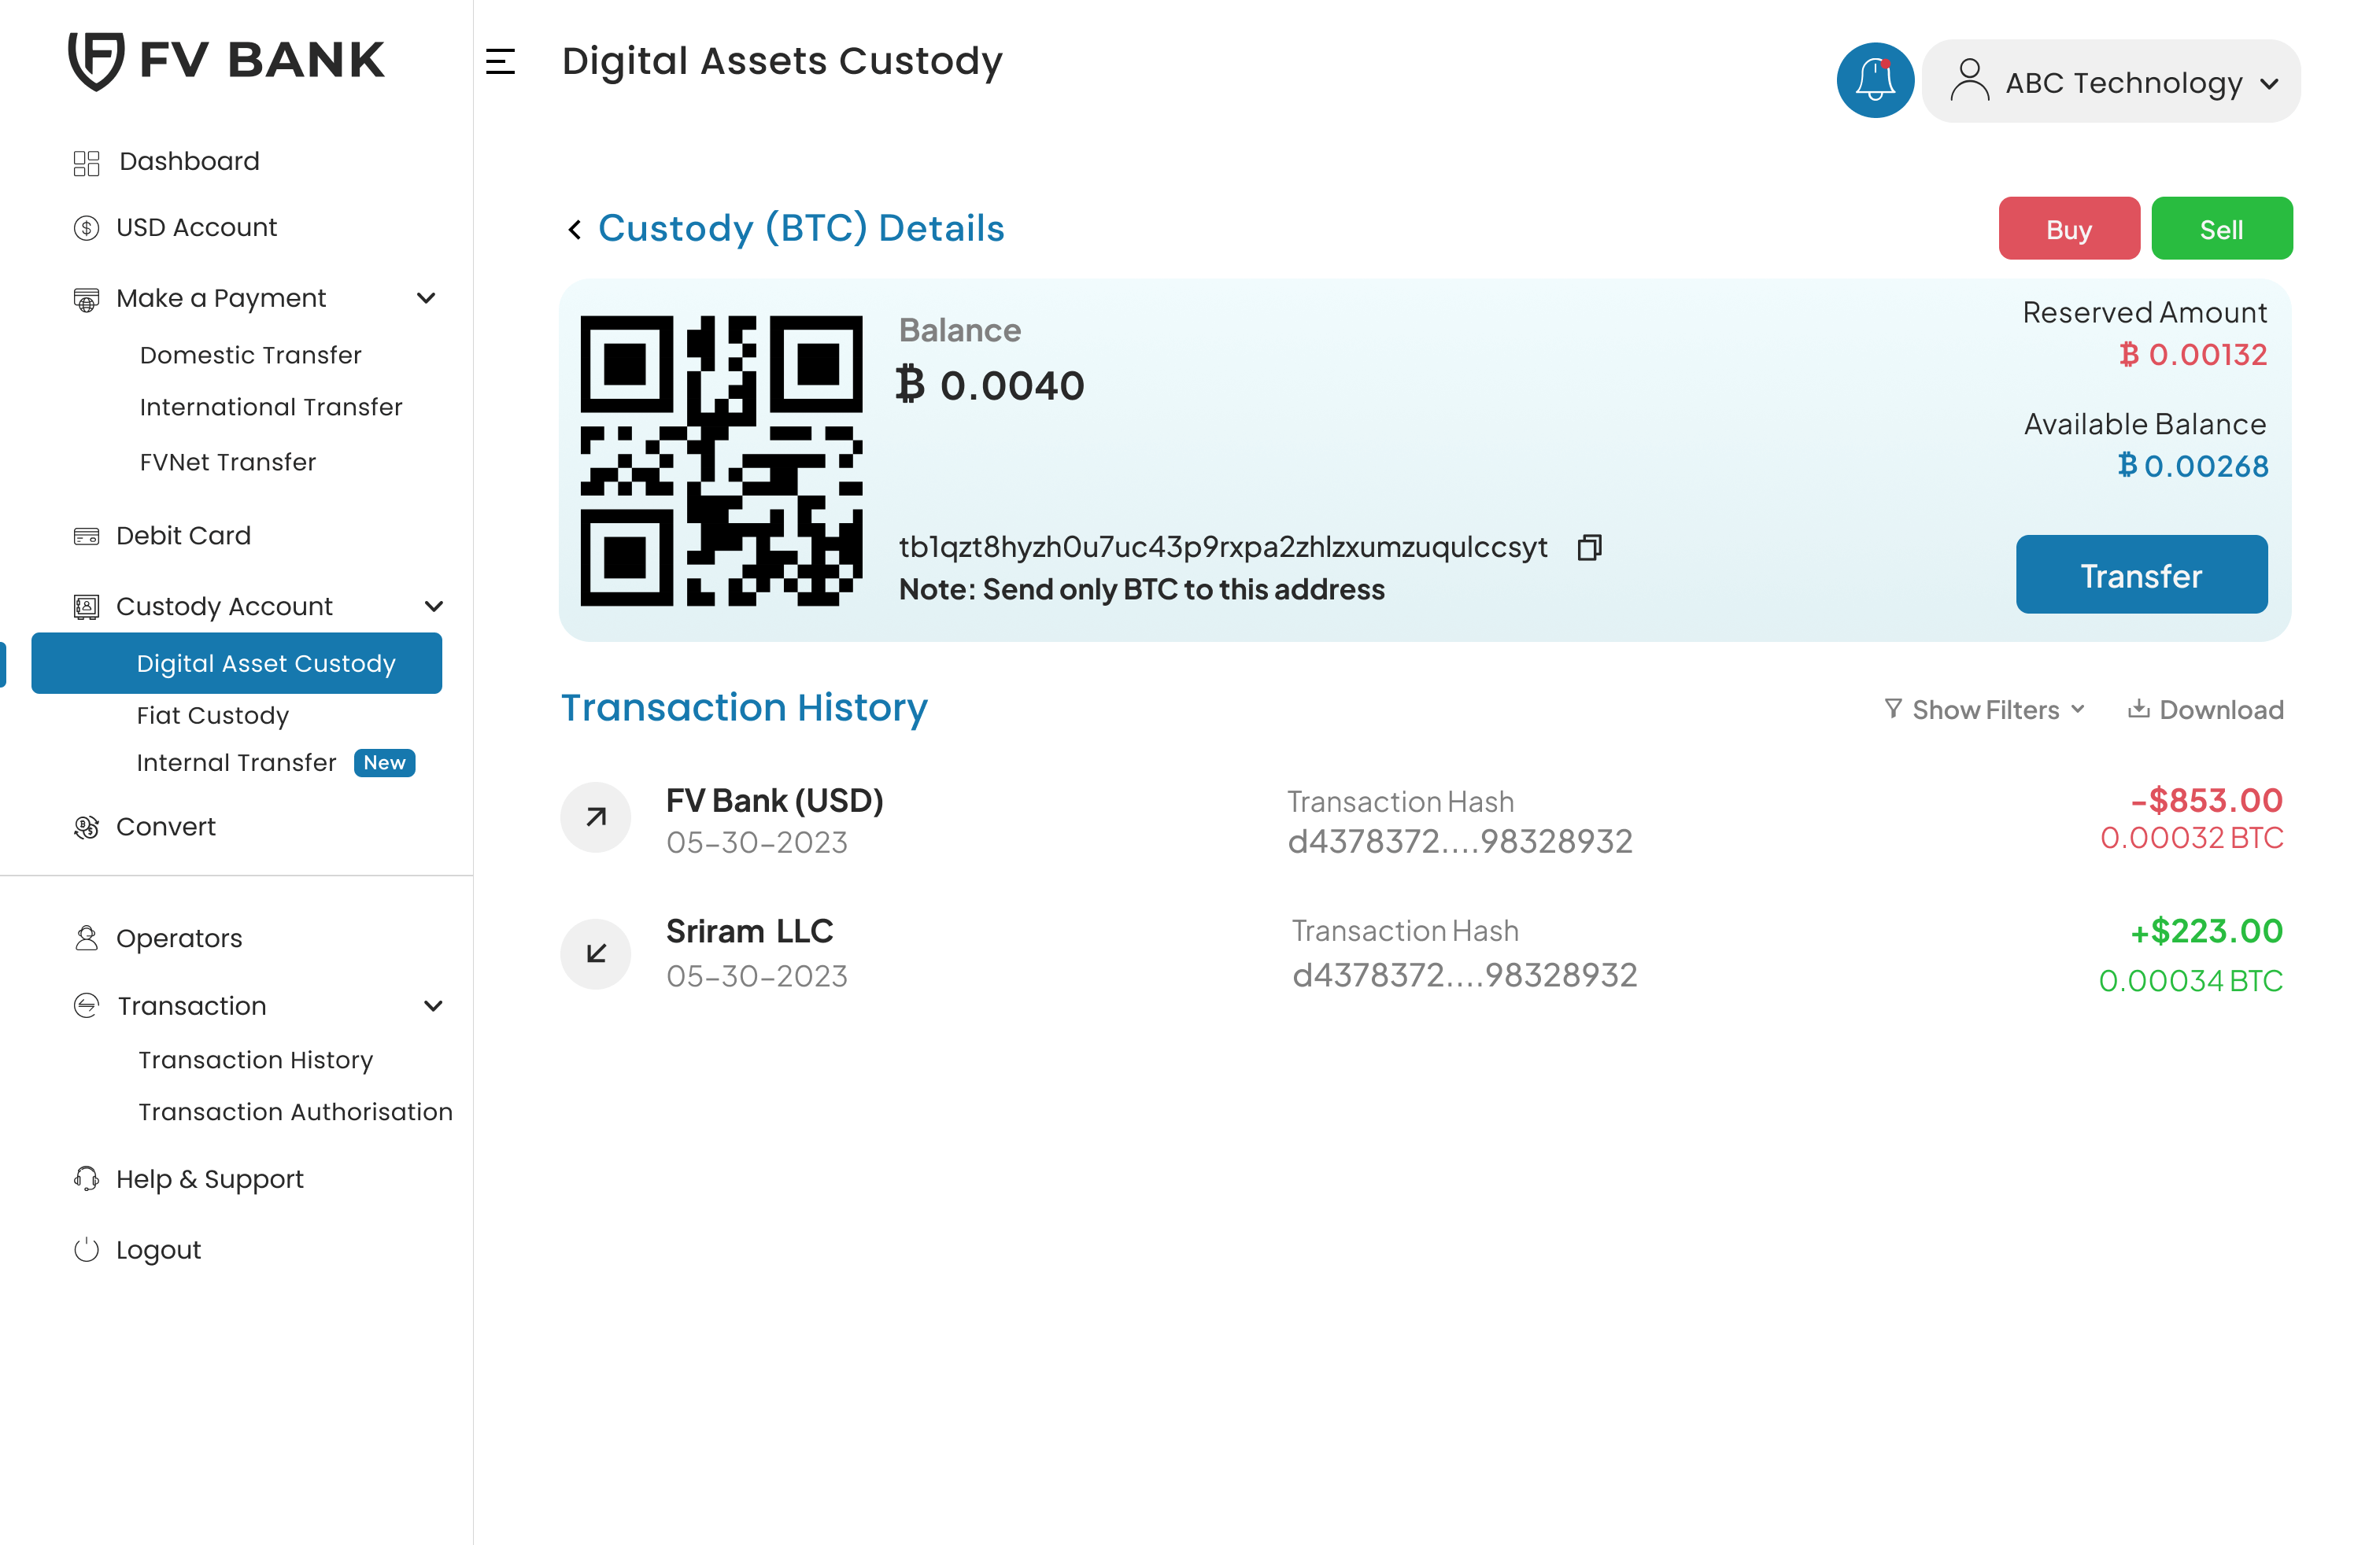Screen dimensions: 2380x1545
Task: Open the ABC Technology account dropdown
Action: 2110,82
